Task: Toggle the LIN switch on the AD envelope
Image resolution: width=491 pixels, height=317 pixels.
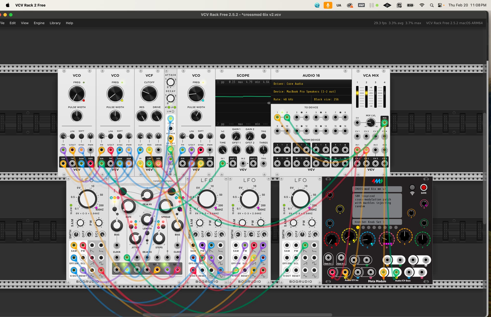Action: click(x=173, y=111)
